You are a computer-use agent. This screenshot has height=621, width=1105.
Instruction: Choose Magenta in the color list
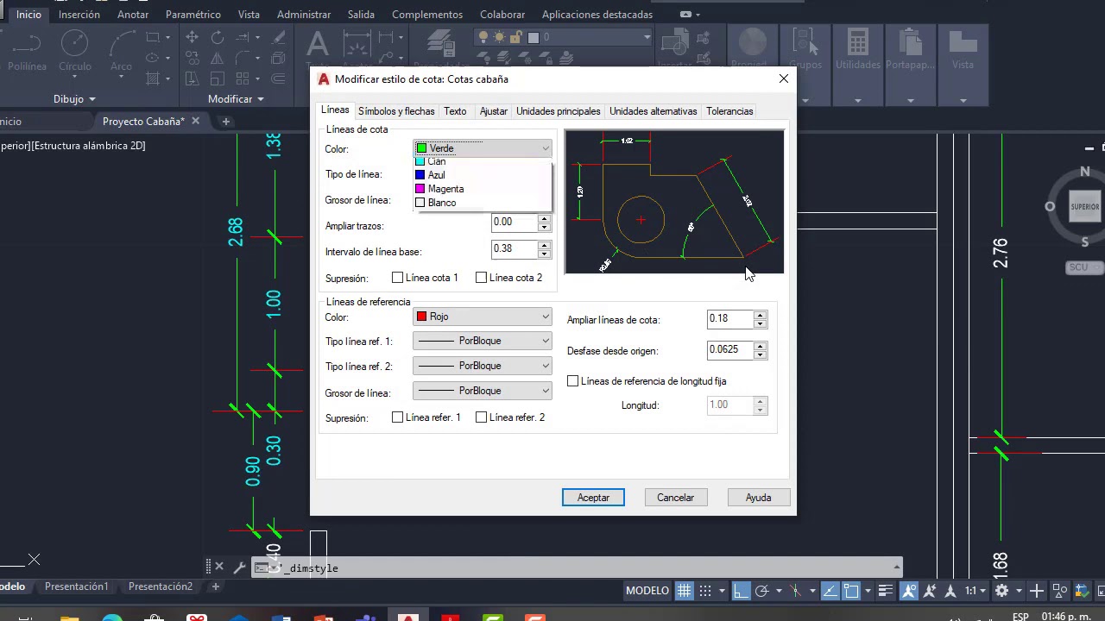[x=483, y=189]
